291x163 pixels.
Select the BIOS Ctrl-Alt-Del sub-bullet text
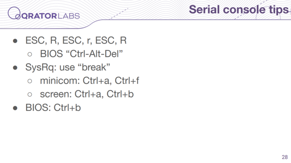click(x=81, y=54)
